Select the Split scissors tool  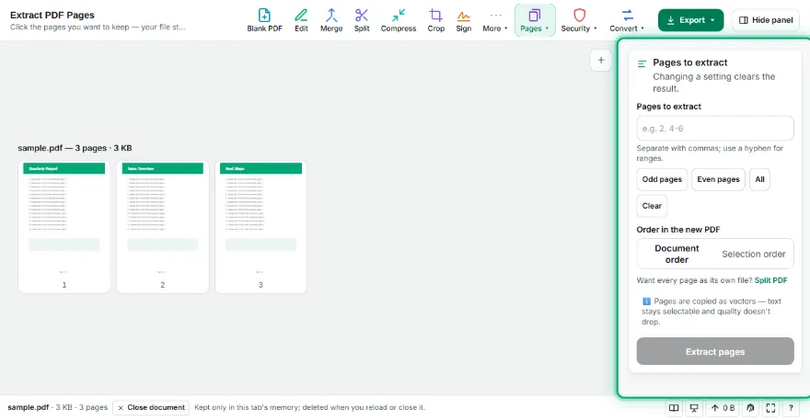click(362, 20)
